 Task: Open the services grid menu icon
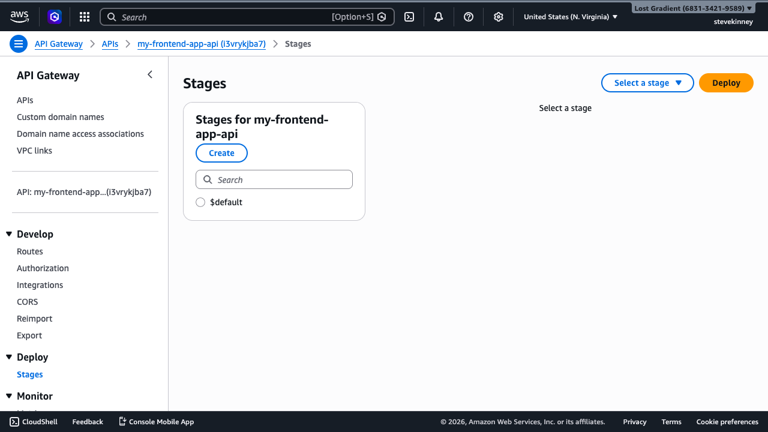(x=85, y=17)
